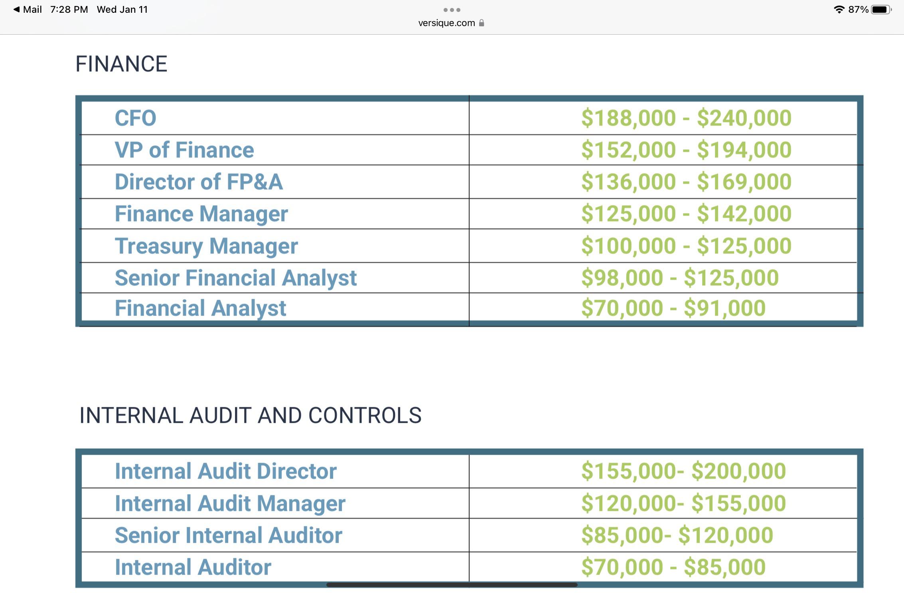904x593 pixels.
Task: Tap the FINANCE section heading
Action: click(x=122, y=63)
